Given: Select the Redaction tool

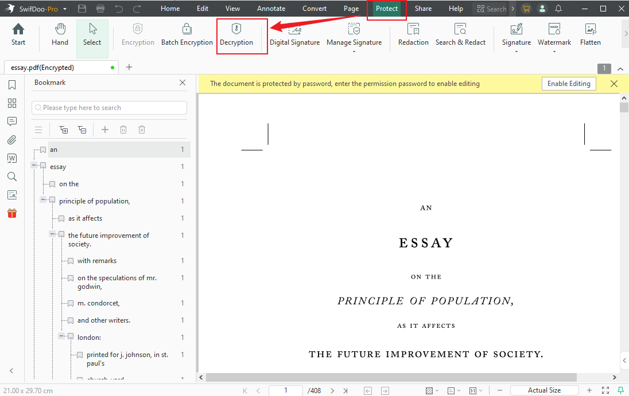Looking at the screenshot, I should 413,34.
